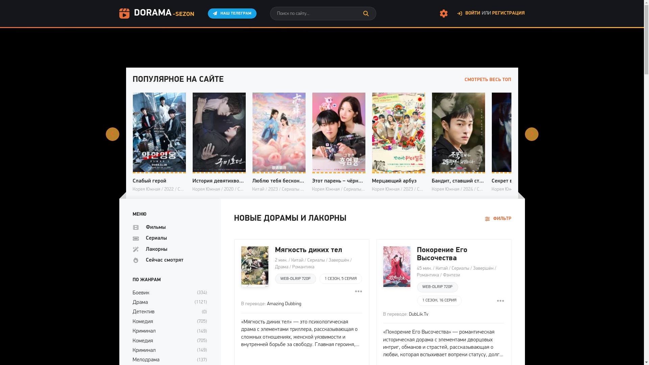
Task: Click the ticket icon beside Сериалы
Action: (x=136, y=239)
